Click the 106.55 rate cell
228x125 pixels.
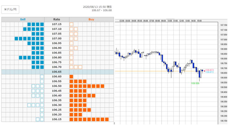point(57,81)
